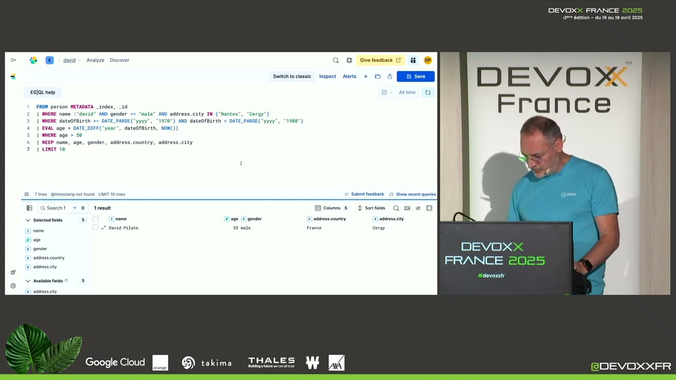The height and width of the screenshot is (380, 676).
Task: Select address.country in Selected fields
Action: [49, 258]
